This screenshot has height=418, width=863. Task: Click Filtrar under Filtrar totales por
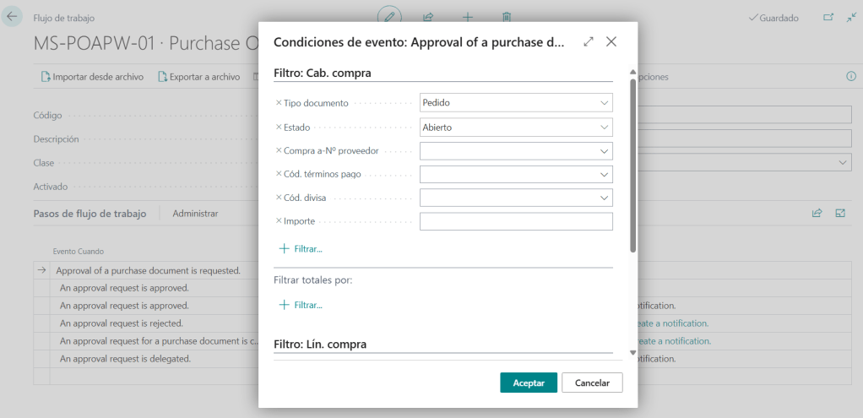(x=301, y=305)
